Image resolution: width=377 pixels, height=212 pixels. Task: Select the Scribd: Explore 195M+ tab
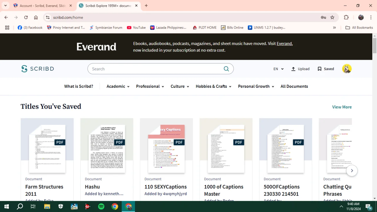click(108, 6)
